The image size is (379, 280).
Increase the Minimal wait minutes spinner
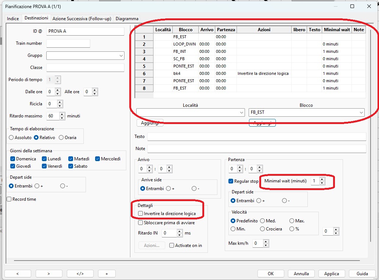click(322, 179)
